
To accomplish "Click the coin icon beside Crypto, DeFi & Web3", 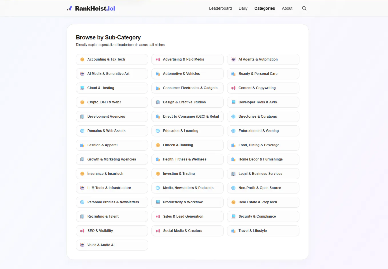I will [x=82, y=102].
